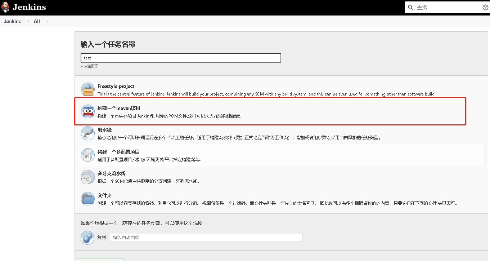Click the 输入自动完成 autocomplete field
Image resolution: width=490 pixels, height=261 pixels.
coord(205,237)
